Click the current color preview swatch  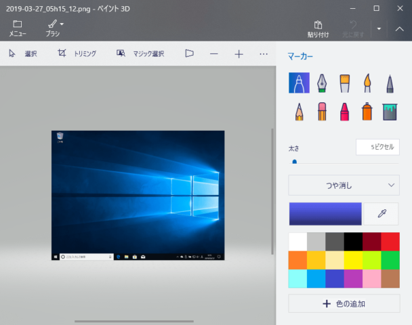click(325, 214)
